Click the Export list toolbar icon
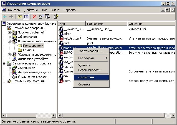This screenshot has width=177, height=125. (x=47, y=17)
